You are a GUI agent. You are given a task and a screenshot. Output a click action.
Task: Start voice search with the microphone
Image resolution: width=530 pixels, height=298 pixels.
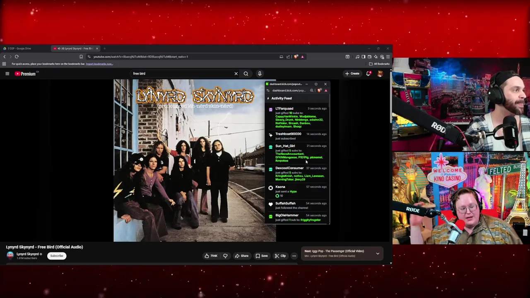(260, 74)
